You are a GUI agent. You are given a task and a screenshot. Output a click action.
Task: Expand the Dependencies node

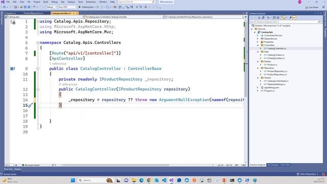tap(258, 39)
